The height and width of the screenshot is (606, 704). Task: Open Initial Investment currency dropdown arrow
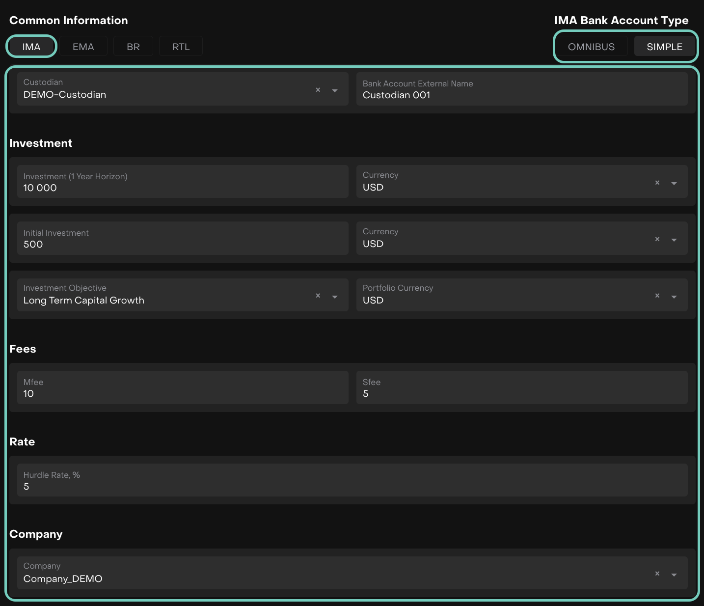[x=674, y=240]
